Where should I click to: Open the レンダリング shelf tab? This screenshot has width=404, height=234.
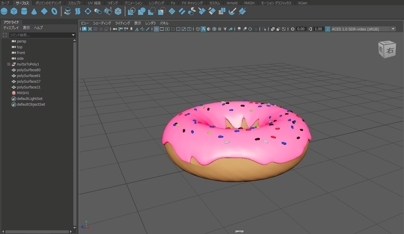pos(157,3)
